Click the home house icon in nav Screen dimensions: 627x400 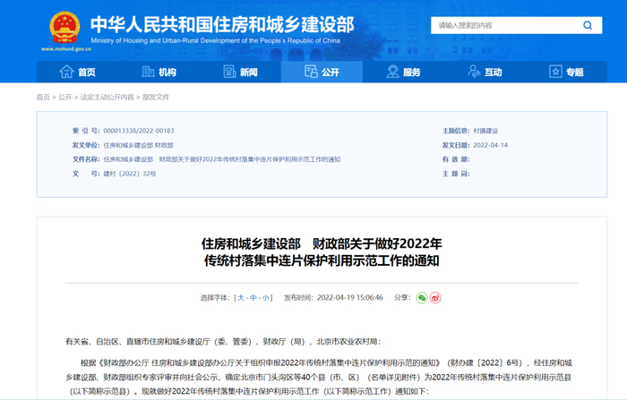(66, 72)
